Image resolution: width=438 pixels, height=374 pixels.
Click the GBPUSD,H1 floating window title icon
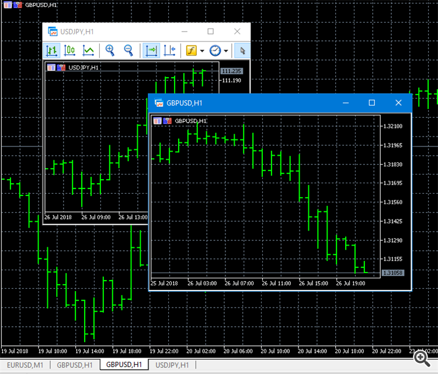point(159,103)
